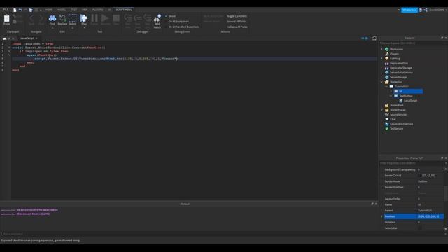Click the Step Into debugger icon
This screenshot has height=252, width=448.
coord(128,18)
